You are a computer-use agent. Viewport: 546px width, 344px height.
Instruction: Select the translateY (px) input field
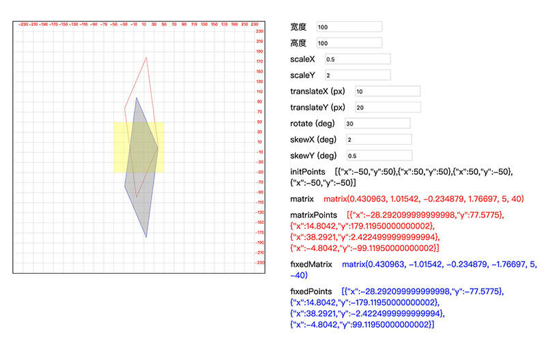(388, 107)
